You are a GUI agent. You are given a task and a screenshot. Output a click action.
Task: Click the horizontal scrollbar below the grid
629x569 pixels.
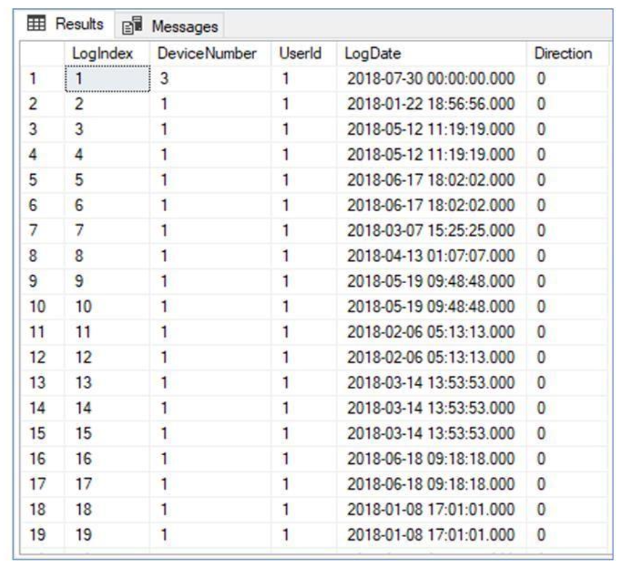tap(314, 555)
